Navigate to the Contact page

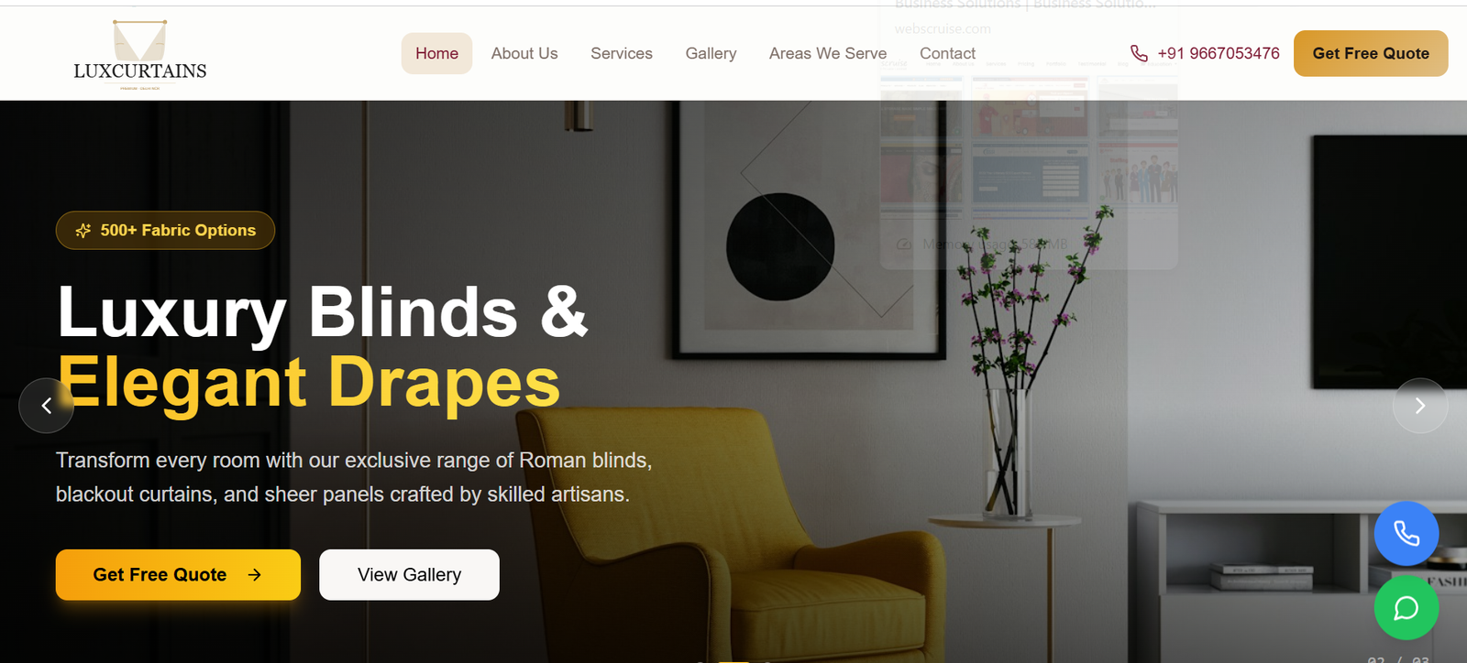click(x=947, y=54)
